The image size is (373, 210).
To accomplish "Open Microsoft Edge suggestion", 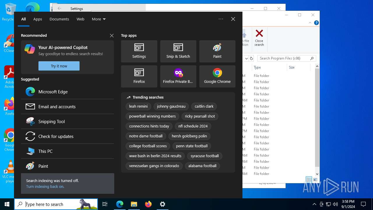I will click(x=67, y=92).
